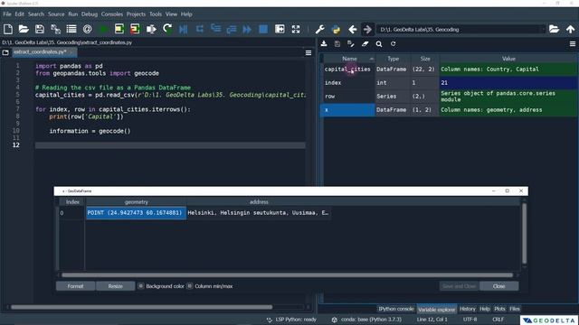Viewport: 579px width, 325px height.
Task: Click the horizontal scrollbar in GeoDataFrame dialog
Action: pos(288,274)
